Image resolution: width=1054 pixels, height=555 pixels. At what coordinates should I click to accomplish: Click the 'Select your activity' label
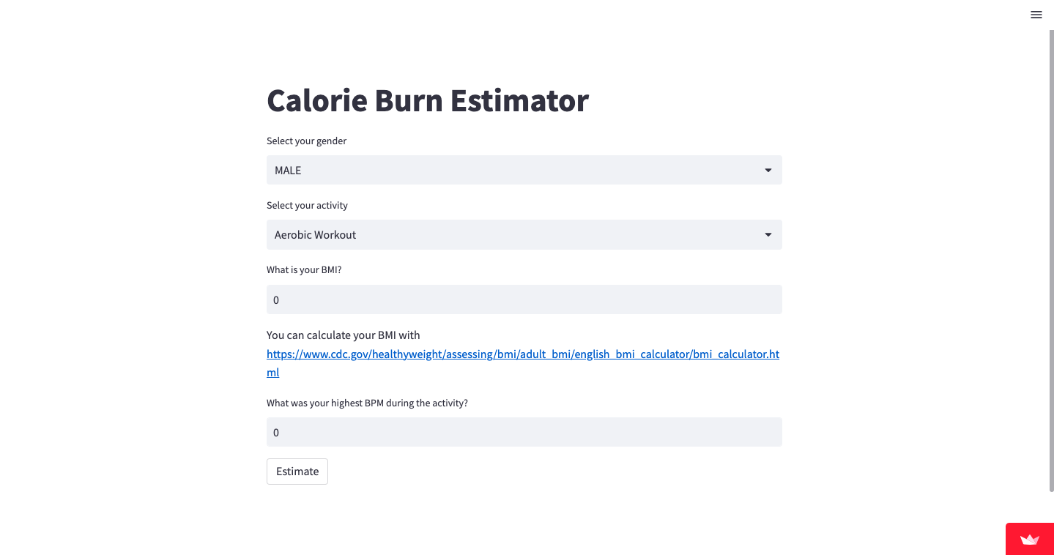click(x=308, y=206)
